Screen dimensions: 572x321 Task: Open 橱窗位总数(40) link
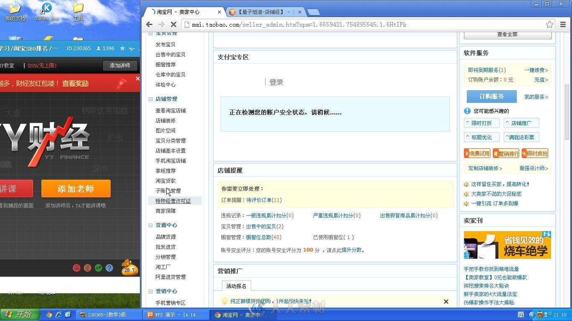click(263, 237)
